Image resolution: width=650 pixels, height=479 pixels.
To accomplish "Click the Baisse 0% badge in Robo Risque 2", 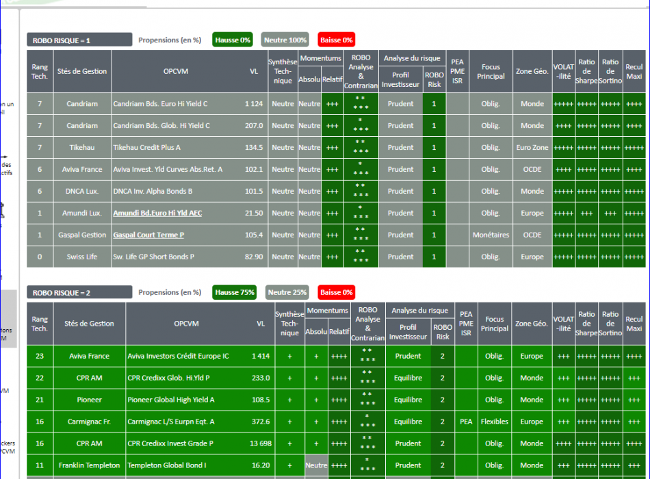I will pos(336,292).
